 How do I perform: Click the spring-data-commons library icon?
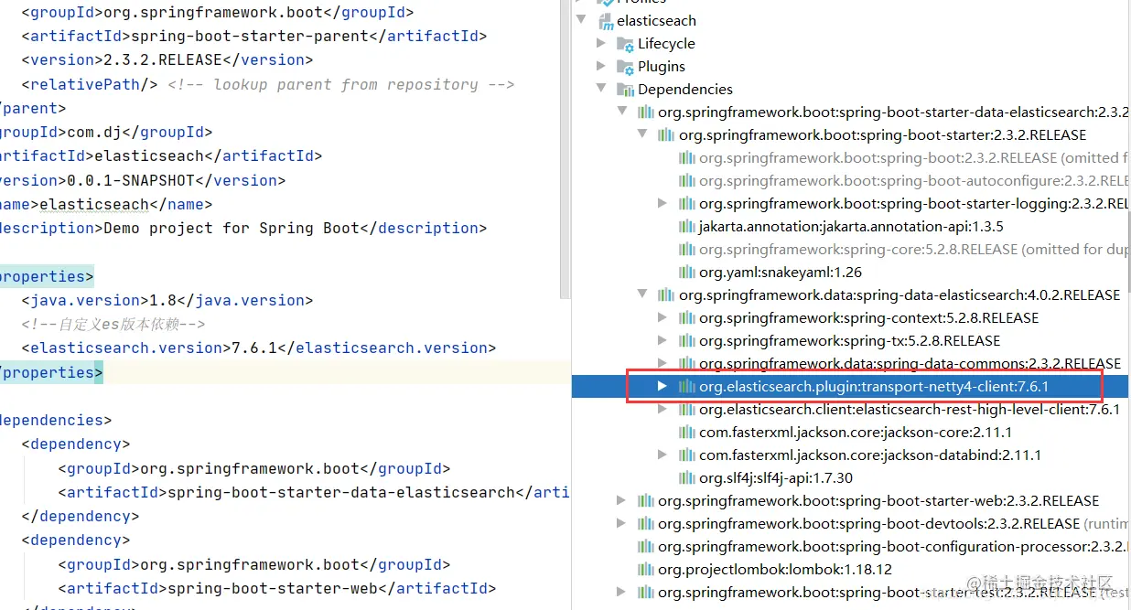pos(686,363)
